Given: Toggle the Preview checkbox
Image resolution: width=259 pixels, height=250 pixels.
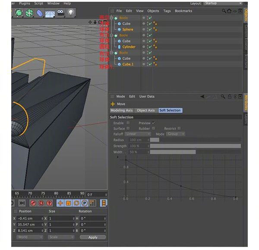Looking at the screenshot, I should pyautogui.click(x=154, y=123).
